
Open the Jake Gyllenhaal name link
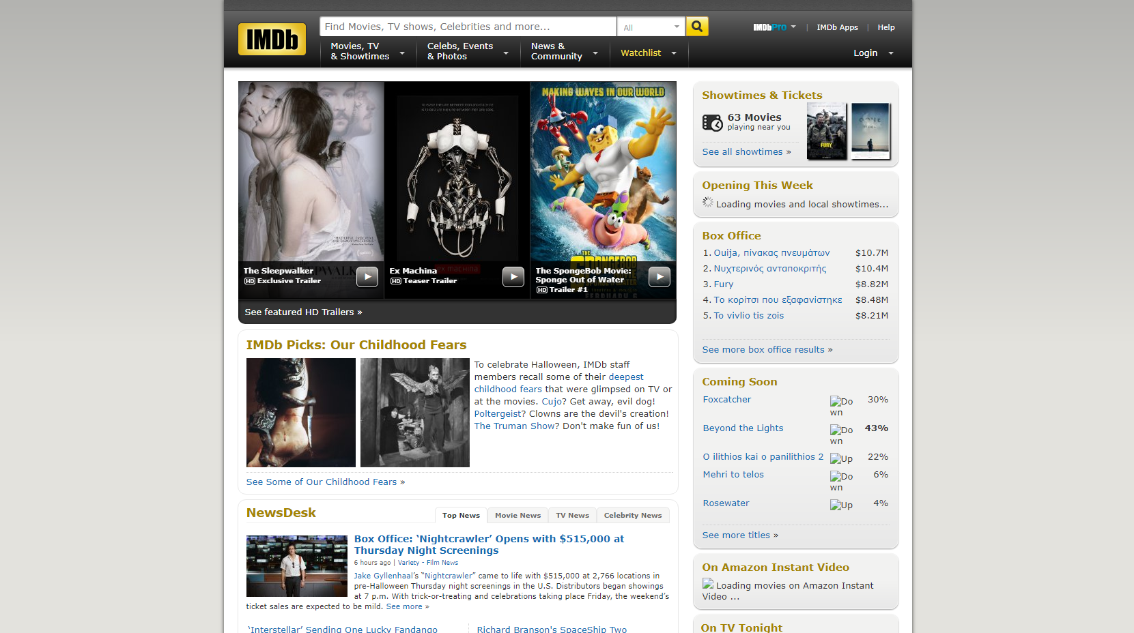(x=383, y=576)
